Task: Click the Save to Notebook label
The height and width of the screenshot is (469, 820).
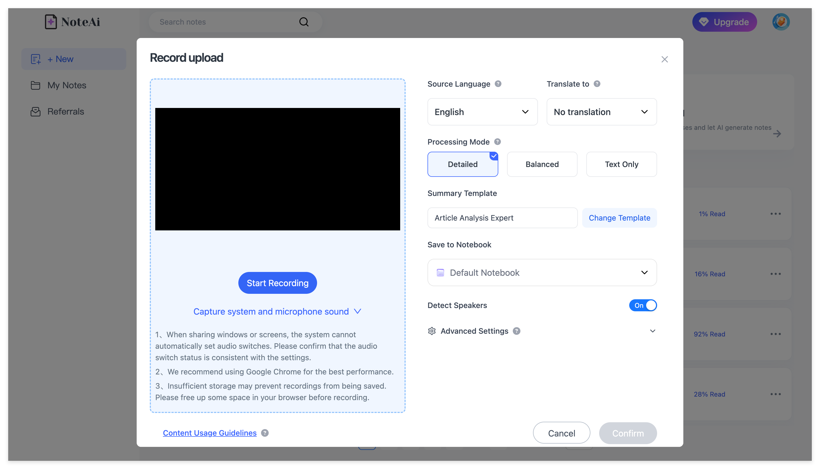Action: 459,245
